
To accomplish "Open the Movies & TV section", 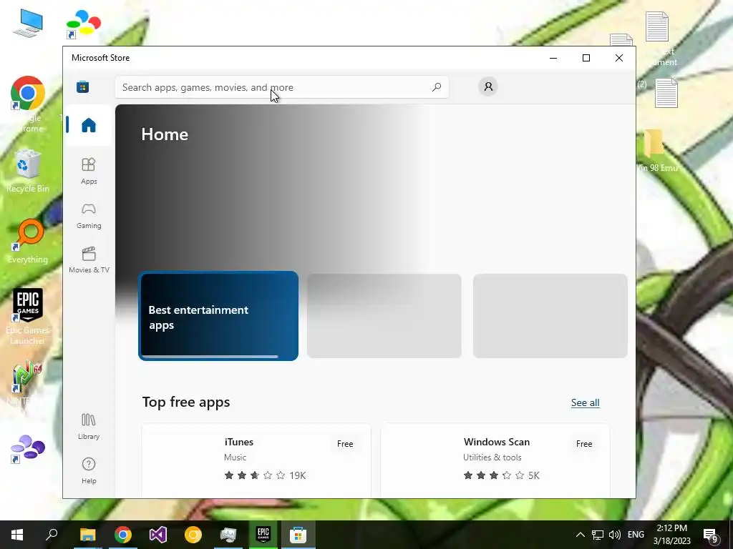I will (88, 259).
